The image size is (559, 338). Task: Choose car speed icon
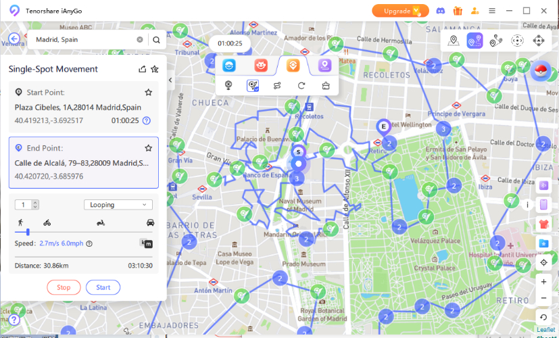(x=151, y=222)
